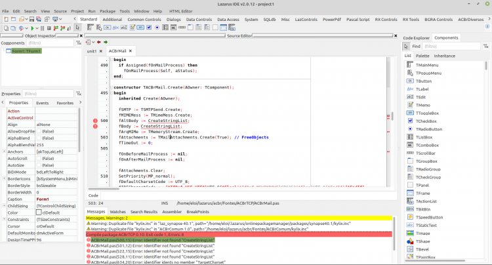This screenshot has width=492, height=265.
Task: Click the Save file icon in the toolbar
Action: pyautogui.click(x=31, y=19)
